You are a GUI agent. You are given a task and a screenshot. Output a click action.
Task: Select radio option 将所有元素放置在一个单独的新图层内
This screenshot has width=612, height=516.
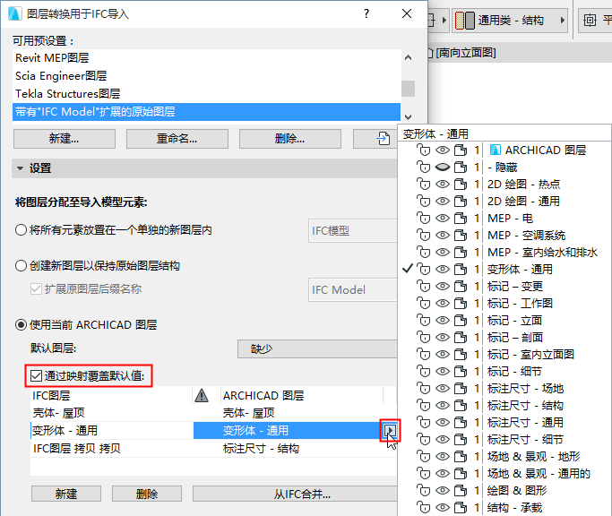point(21,230)
